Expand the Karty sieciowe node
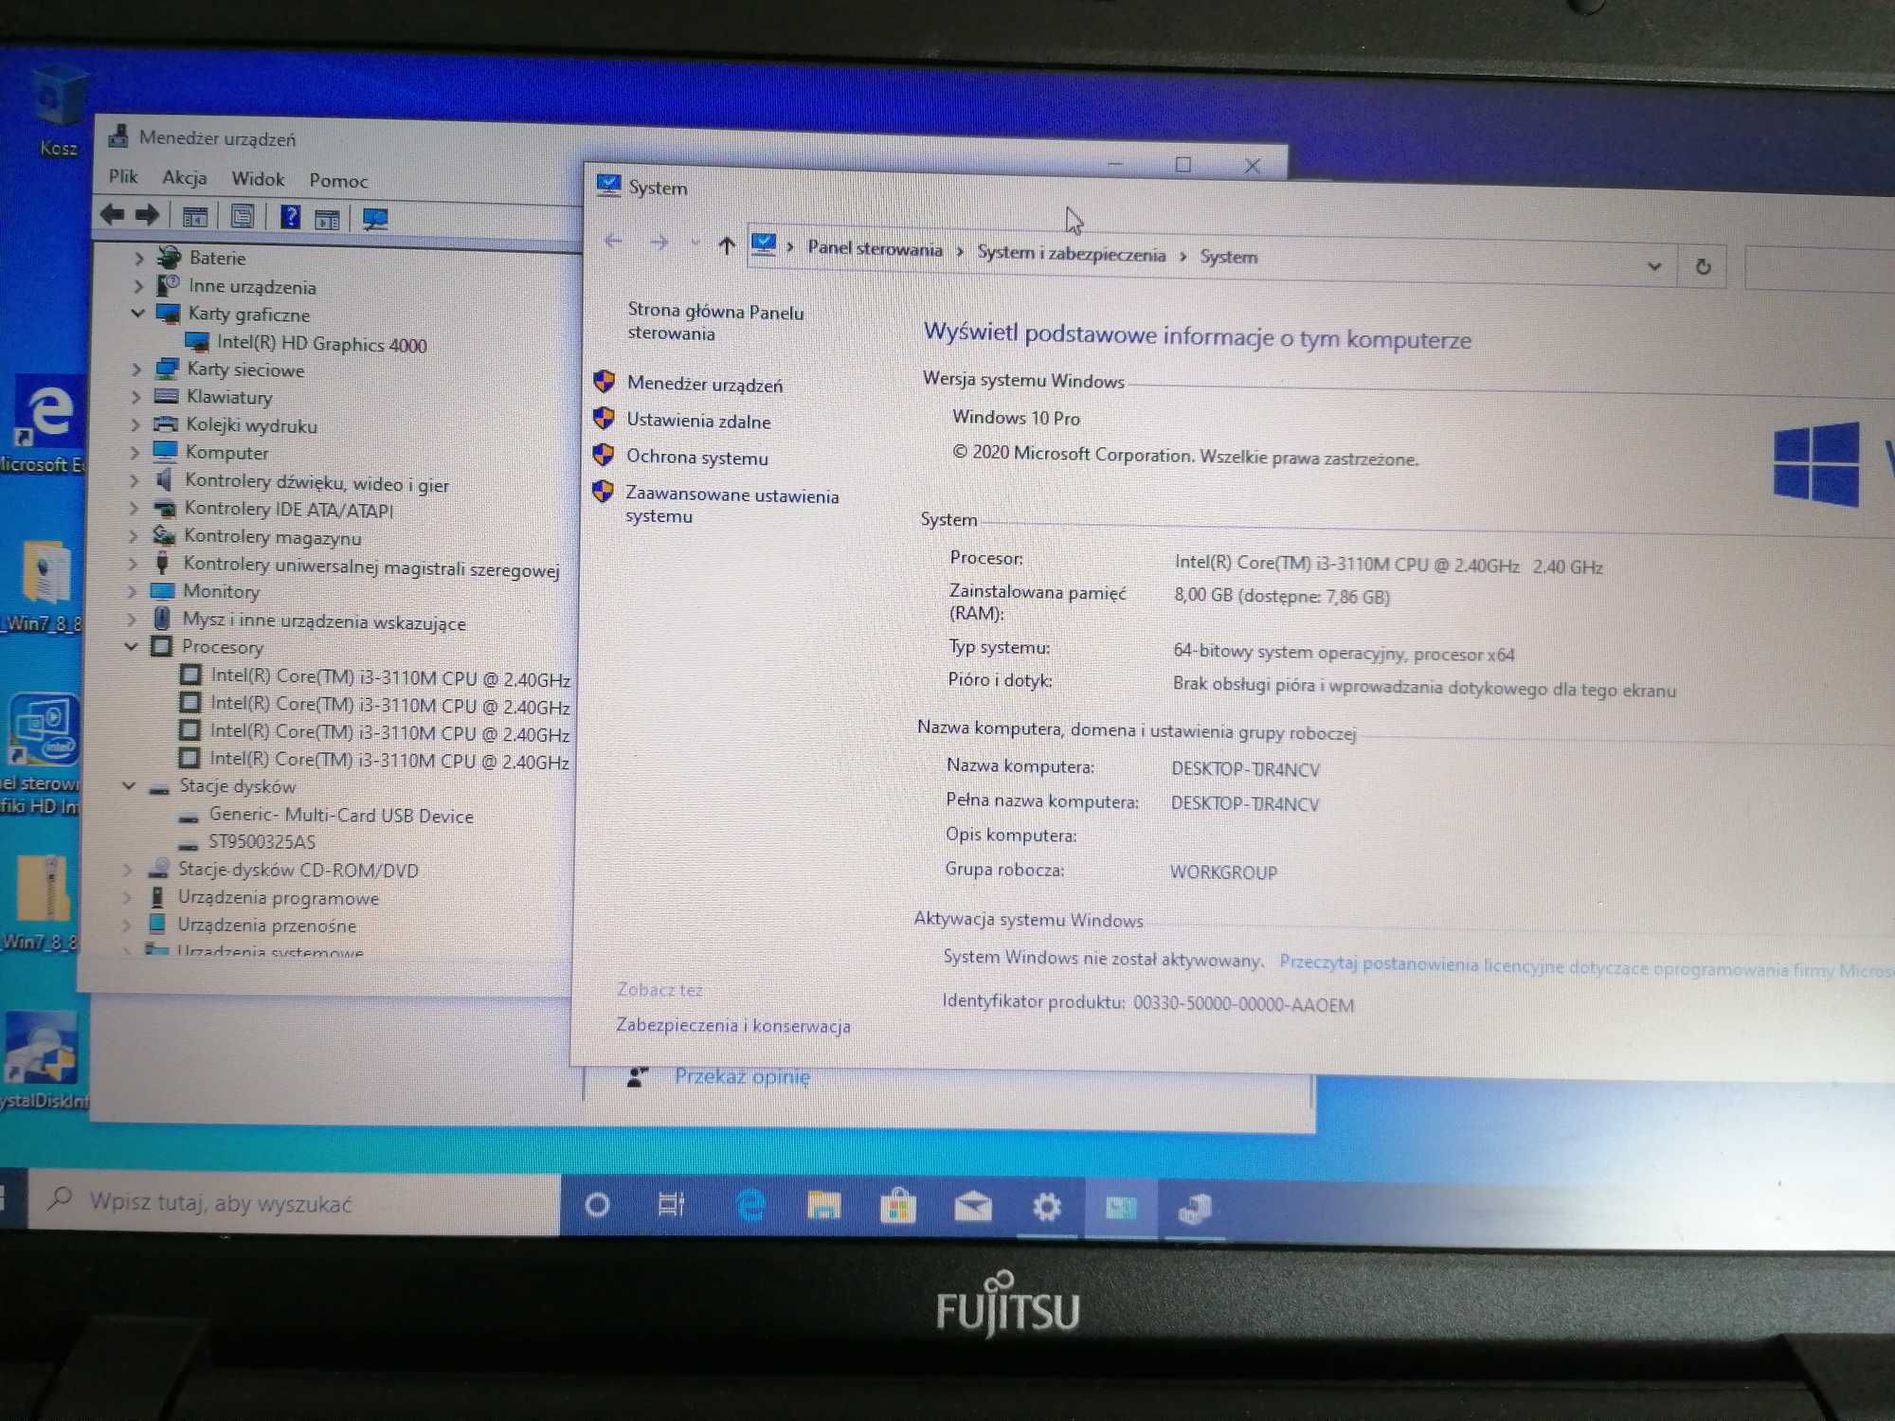Screen dimensions: 1895x1421 [136, 369]
